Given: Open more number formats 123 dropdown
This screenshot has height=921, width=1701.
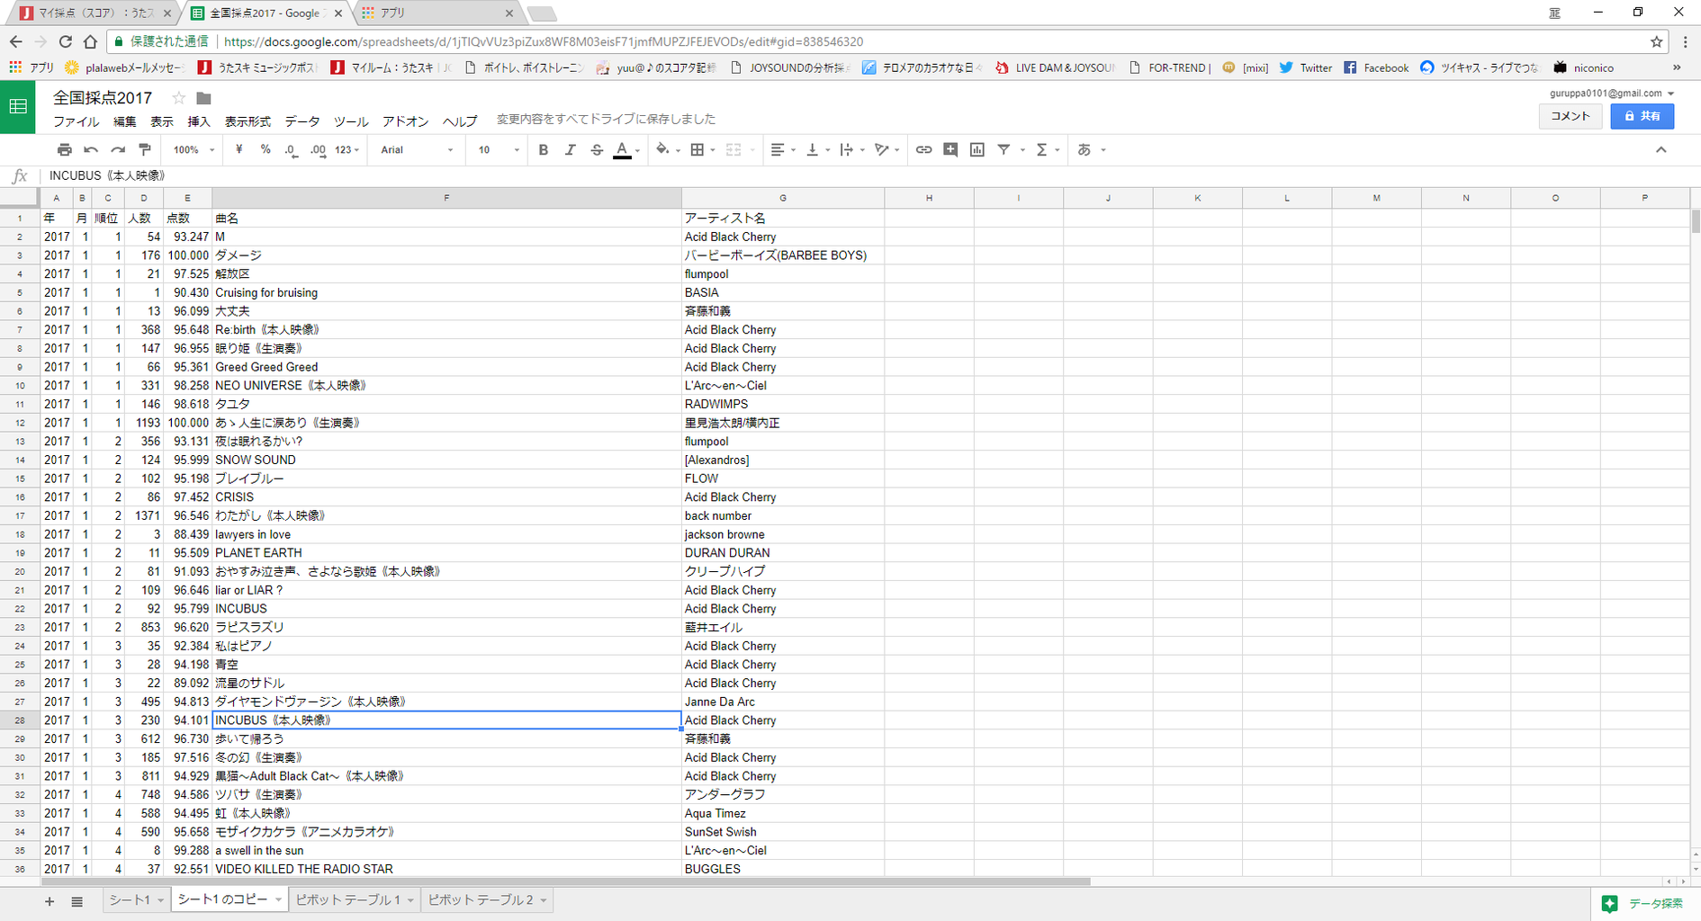Looking at the screenshot, I should [347, 150].
